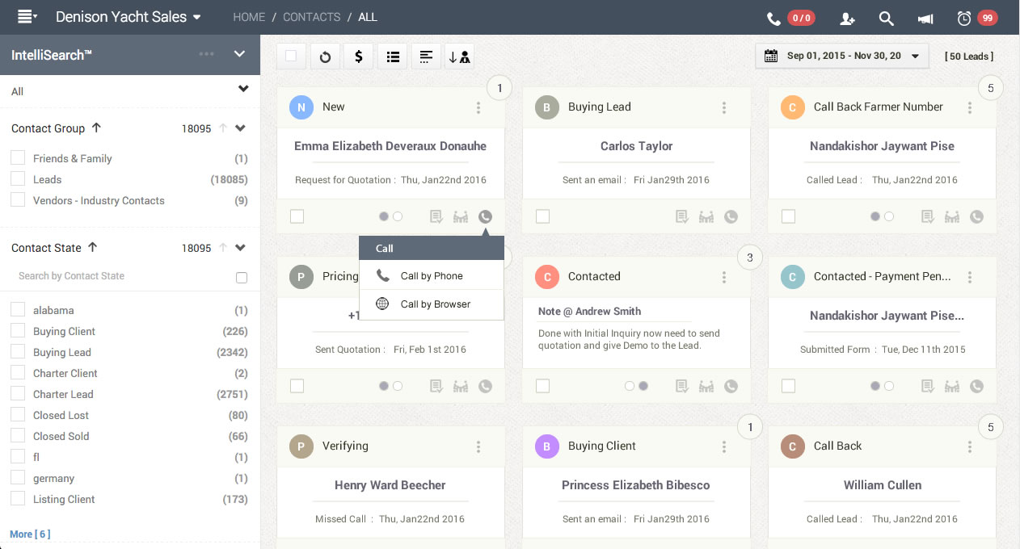Click More [ 6 ] link
Image resolution: width=1020 pixels, height=549 pixels.
click(30, 534)
